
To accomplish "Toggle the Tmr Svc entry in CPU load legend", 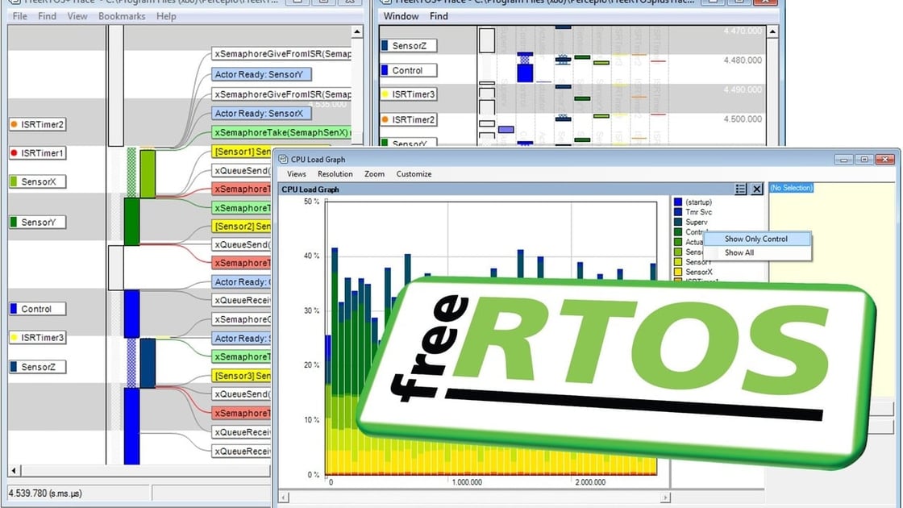I will click(x=695, y=211).
